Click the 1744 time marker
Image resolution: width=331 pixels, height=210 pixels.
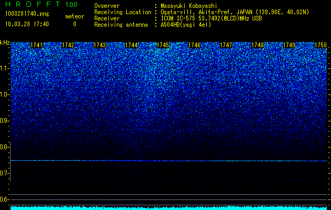132,45
